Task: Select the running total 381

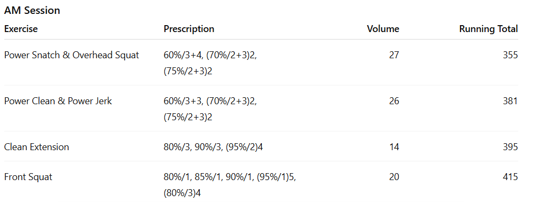Action: [x=511, y=101]
